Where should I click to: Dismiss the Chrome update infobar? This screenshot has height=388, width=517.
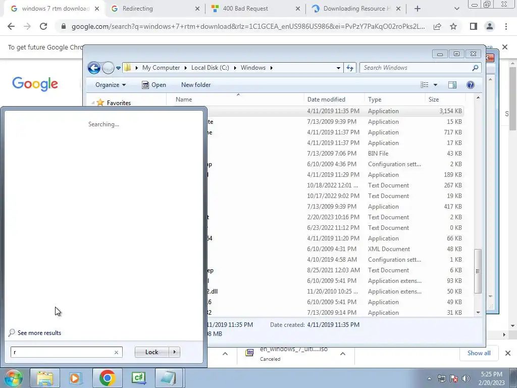[x=505, y=47]
